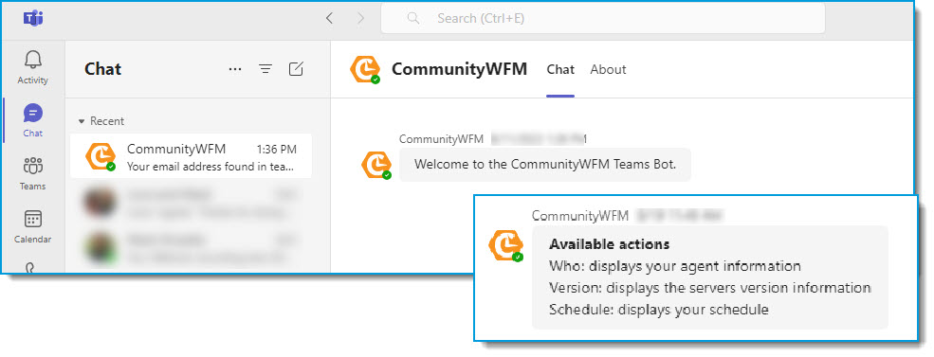This screenshot has width=934, height=357.
Task: Open the Chat more options ellipsis
Action: (235, 70)
